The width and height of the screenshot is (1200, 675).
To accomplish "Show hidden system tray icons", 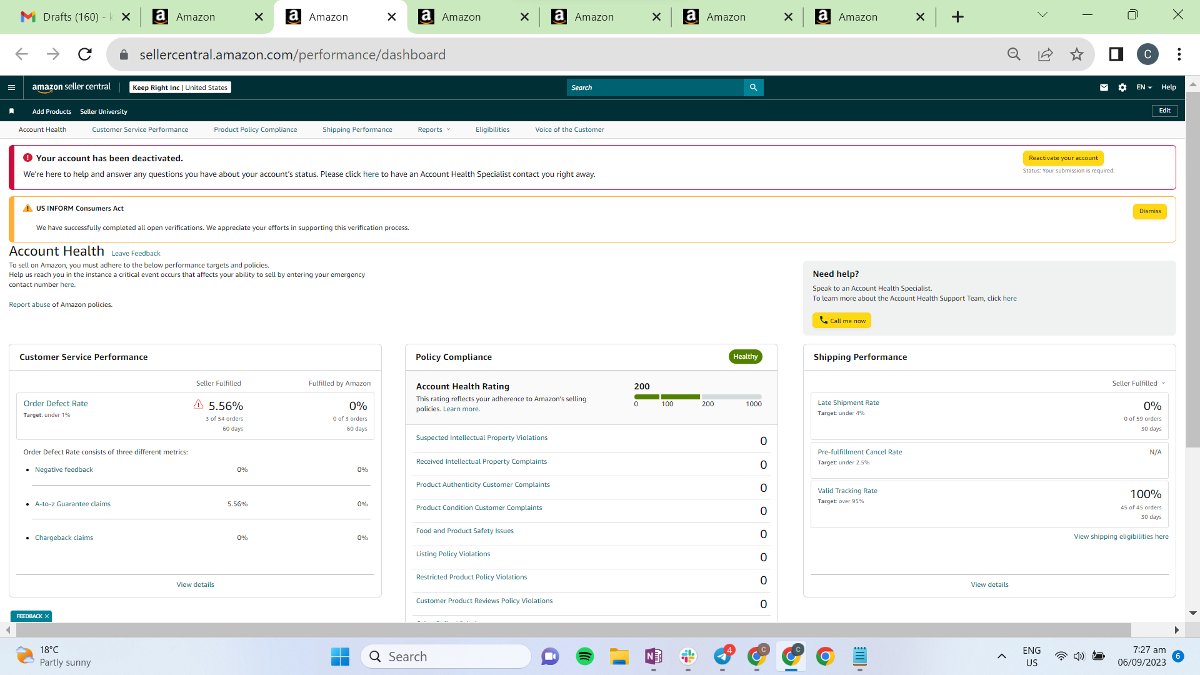I will pyautogui.click(x=1002, y=656).
